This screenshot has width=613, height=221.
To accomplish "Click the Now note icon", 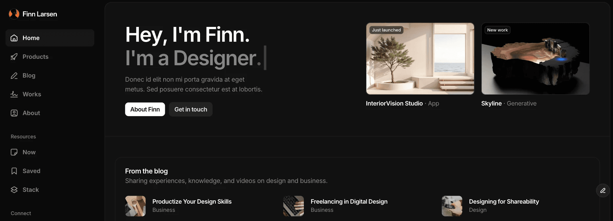I will pyautogui.click(x=14, y=152).
